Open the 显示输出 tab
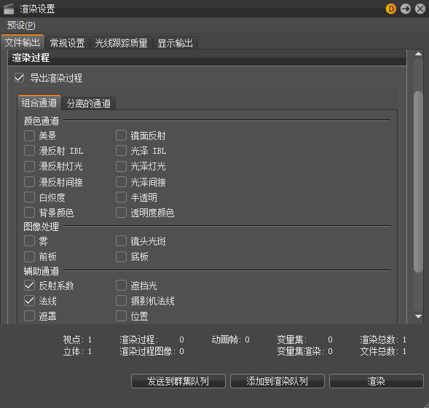 (x=175, y=43)
